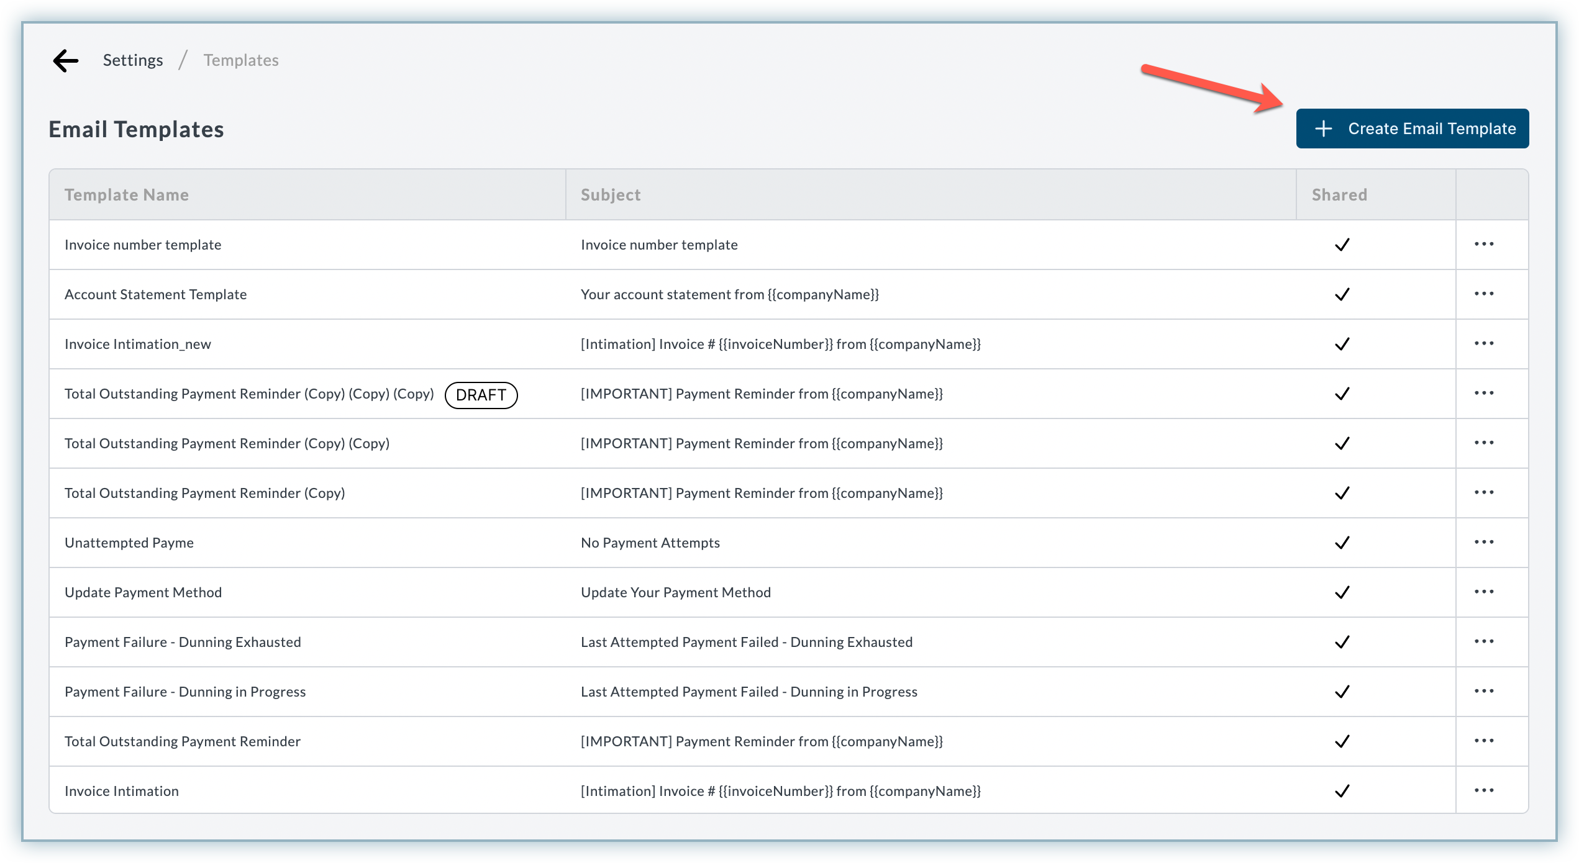Open the ellipsis menu for Unattempted Payme
This screenshot has height=863, width=1579.
(x=1484, y=542)
